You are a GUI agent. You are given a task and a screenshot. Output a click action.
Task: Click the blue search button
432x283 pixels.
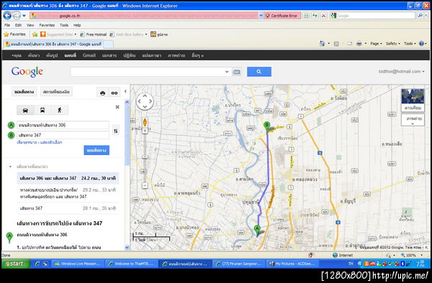[259, 72]
